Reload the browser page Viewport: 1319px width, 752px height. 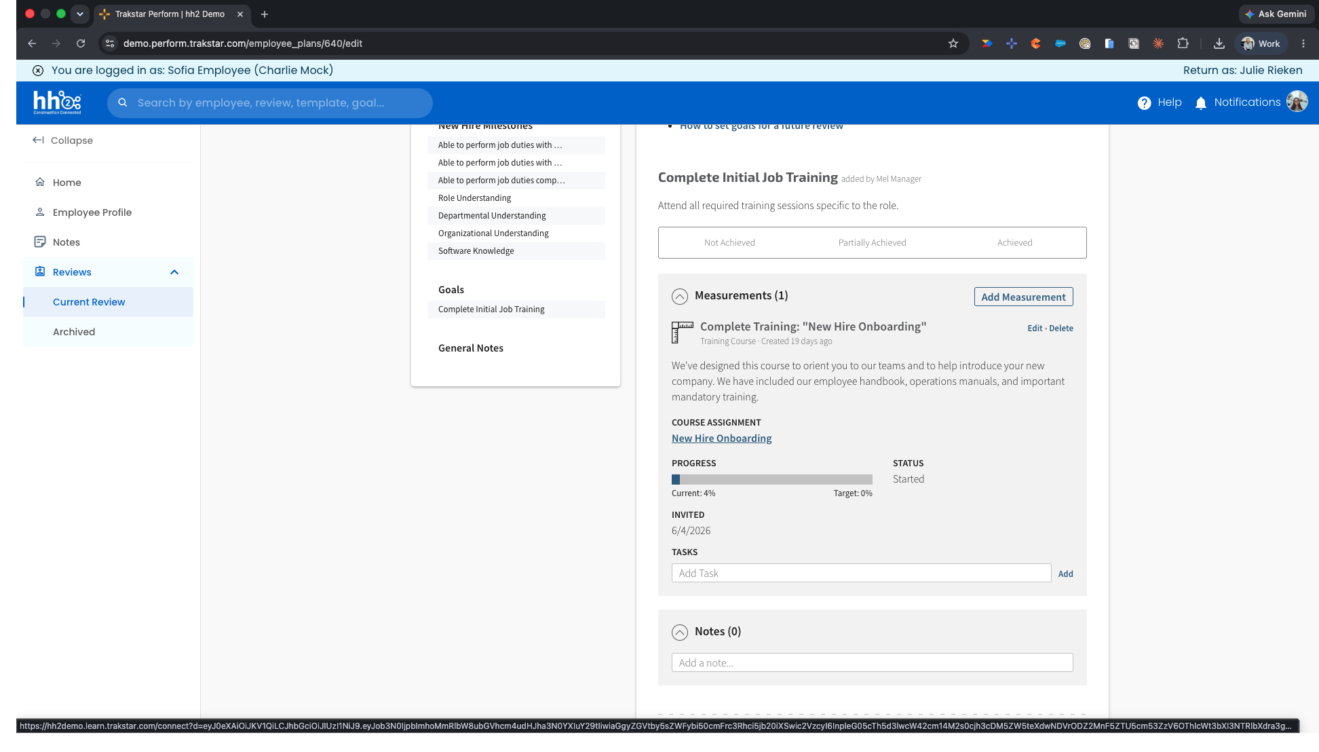pyautogui.click(x=81, y=43)
